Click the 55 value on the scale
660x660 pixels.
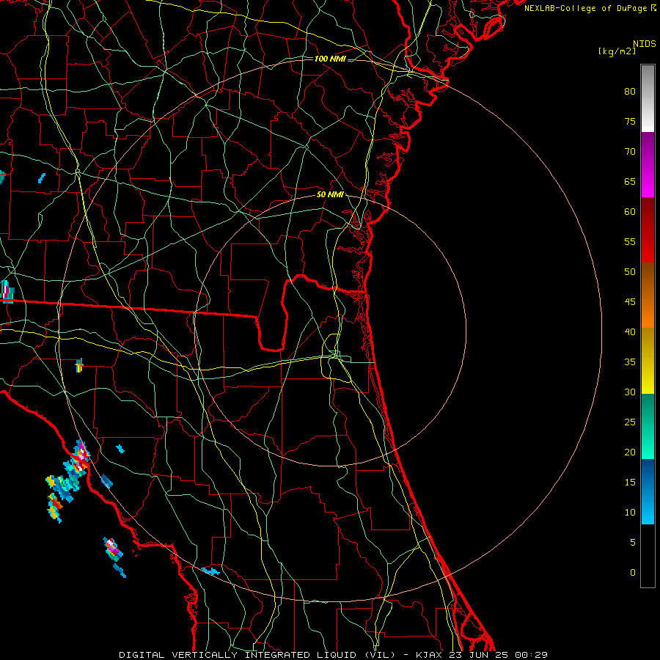[630, 241]
